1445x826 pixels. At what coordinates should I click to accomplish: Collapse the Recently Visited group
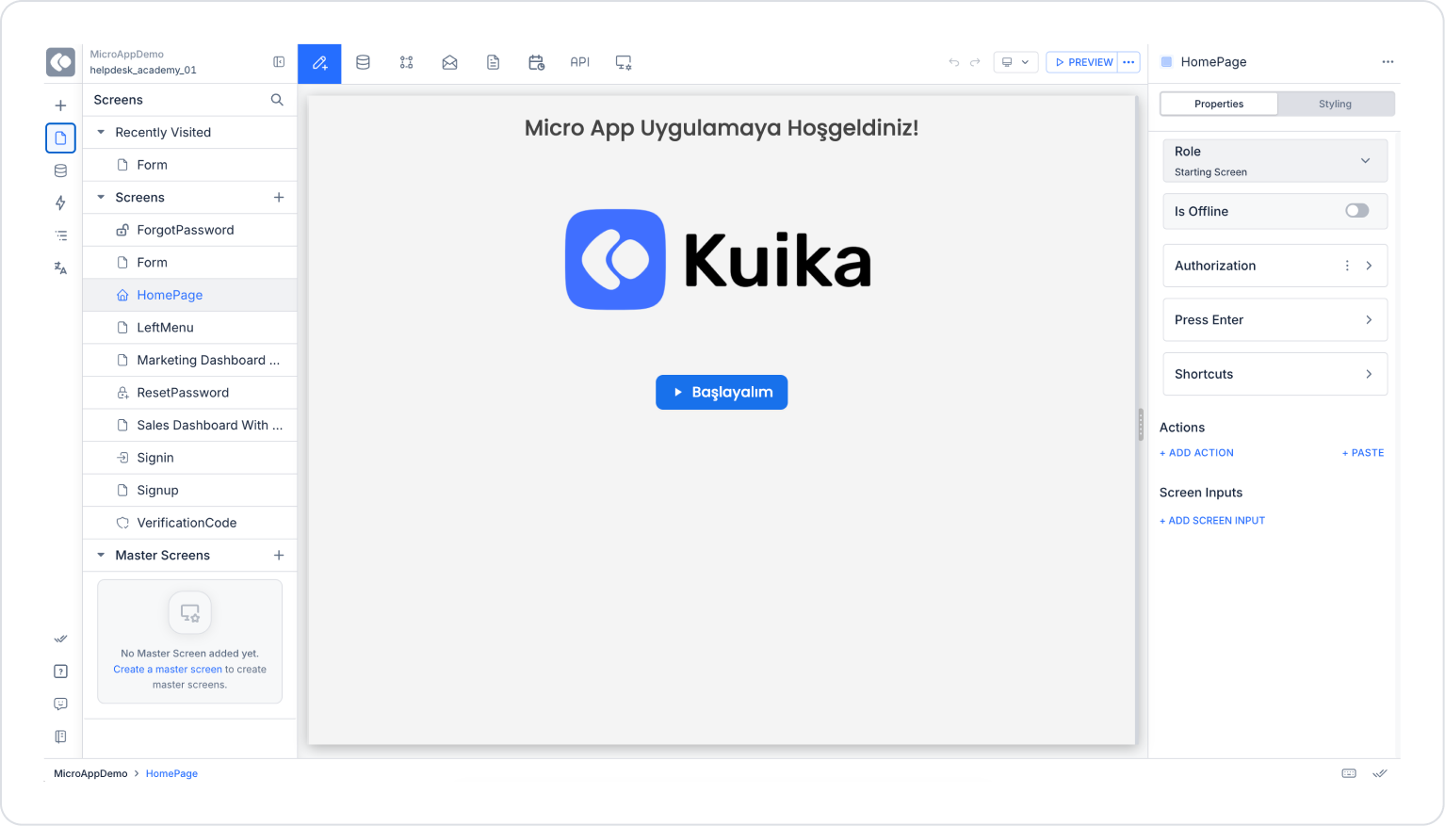tap(101, 133)
